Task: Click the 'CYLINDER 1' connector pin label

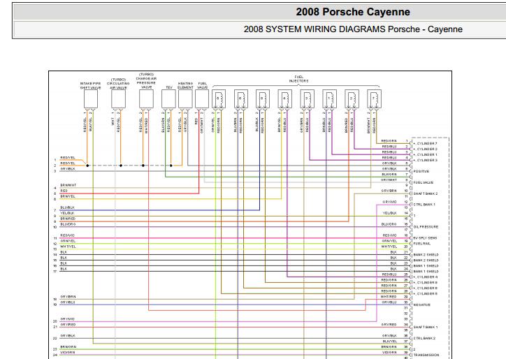Action: (427, 155)
